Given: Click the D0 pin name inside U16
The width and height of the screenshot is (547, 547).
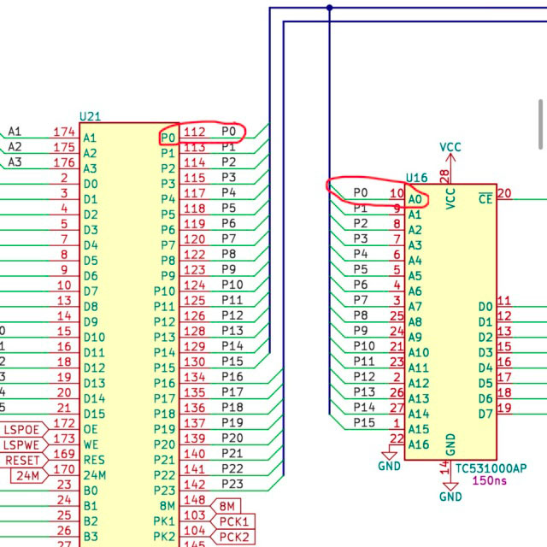Looking at the screenshot, I should pyautogui.click(x=485, y=306).
